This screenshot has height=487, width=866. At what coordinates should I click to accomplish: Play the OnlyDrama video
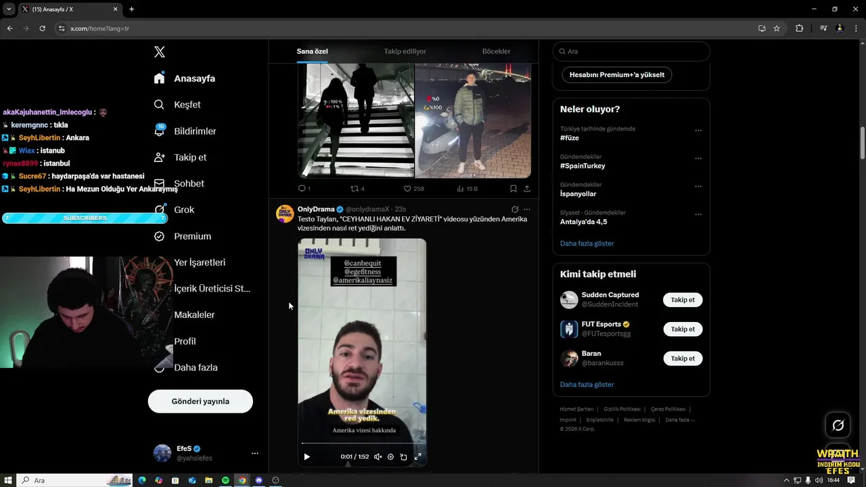coord(306,457)
